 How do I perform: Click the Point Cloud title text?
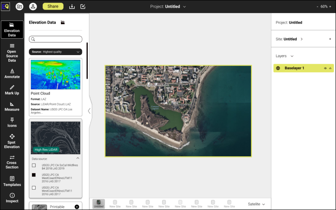40,93
